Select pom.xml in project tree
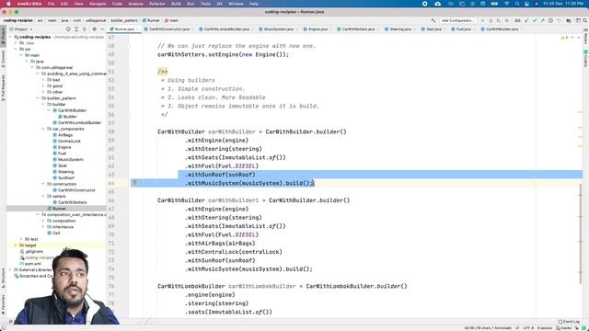Viewport: 589px width, 331px height. [x=32, y=264]
